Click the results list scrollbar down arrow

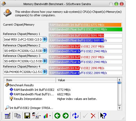point(119,108)
